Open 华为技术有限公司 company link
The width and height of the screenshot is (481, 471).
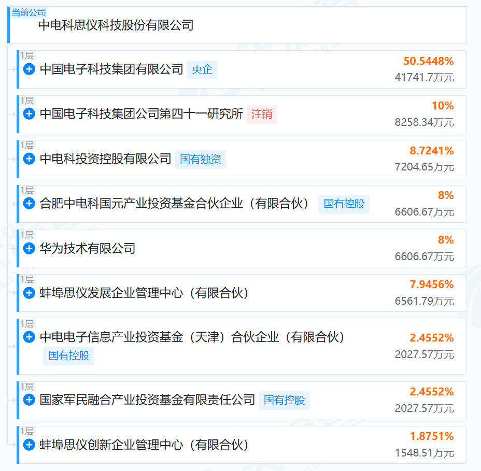[x=88, y=248]
